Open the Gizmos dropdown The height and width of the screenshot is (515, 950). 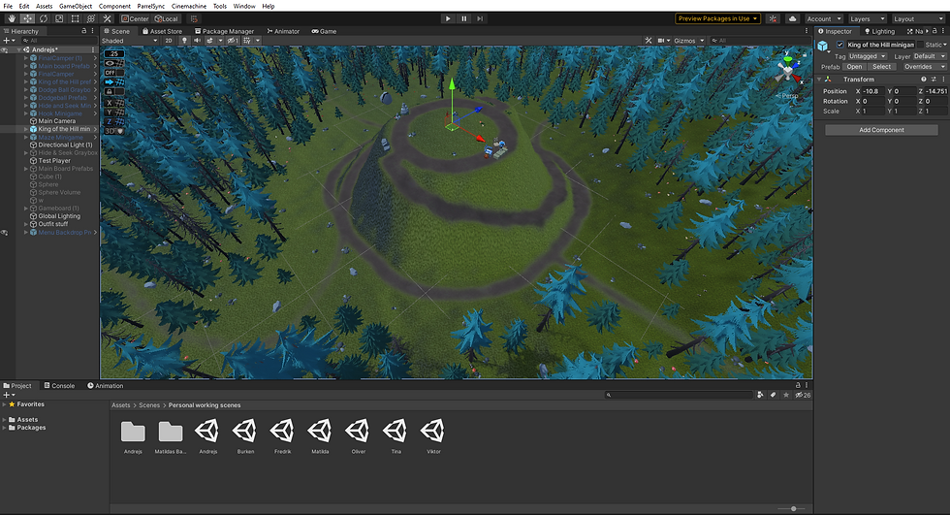[x=688, y=41]
